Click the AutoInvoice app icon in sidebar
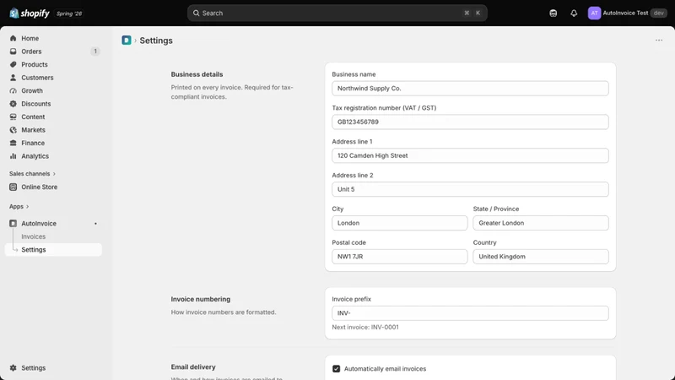The image size is (675, 380). 13,224
